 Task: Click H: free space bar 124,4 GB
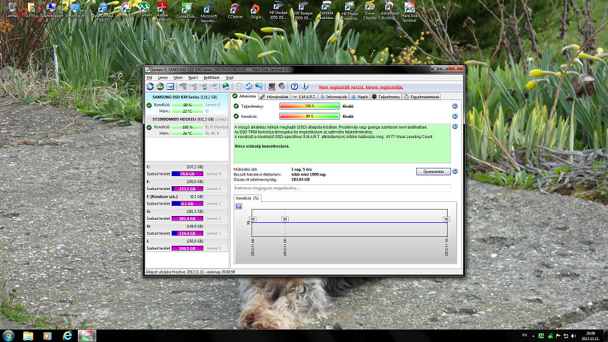click(187, 233)
